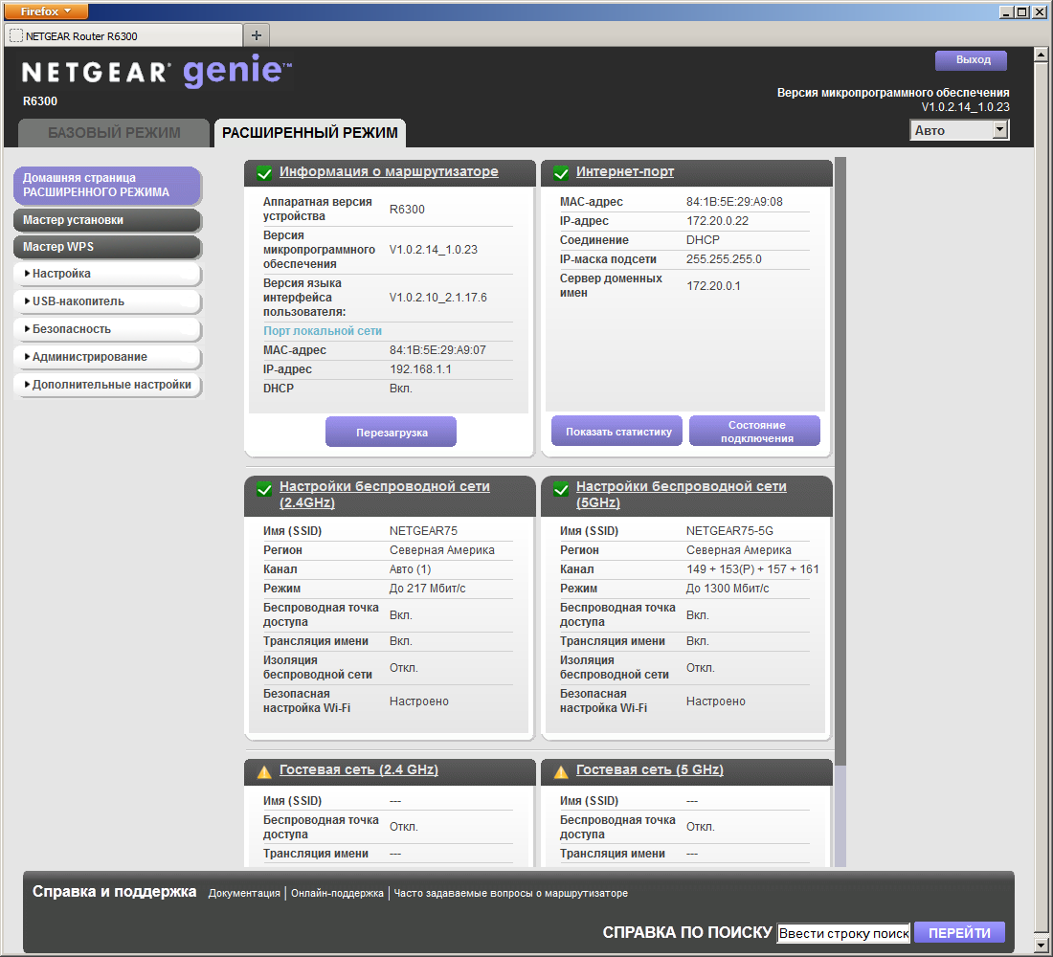Open a new browser tab with plus button
The height and width of the screenshot is (957, 1053).
pyautogui.click(x=257, y=34)
